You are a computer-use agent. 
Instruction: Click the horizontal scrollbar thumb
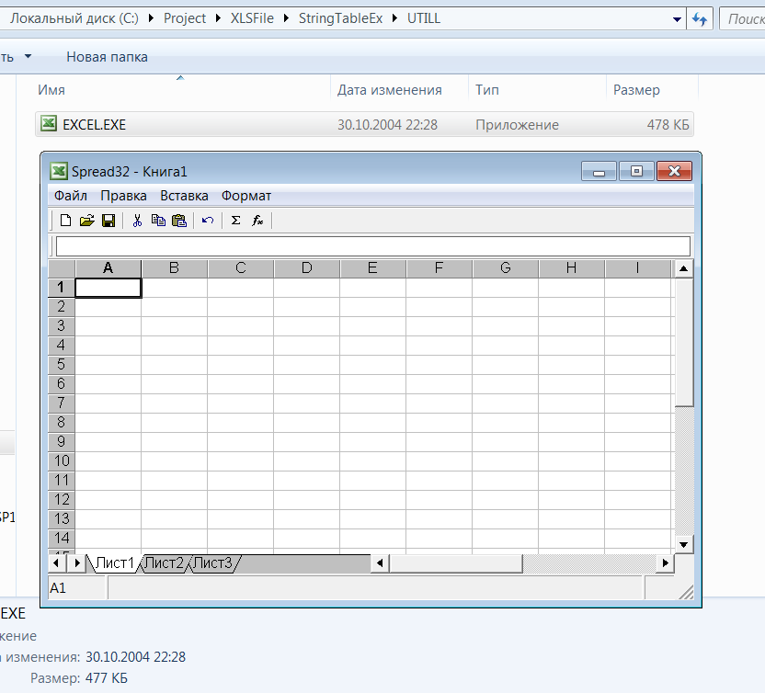click(455, 563)
